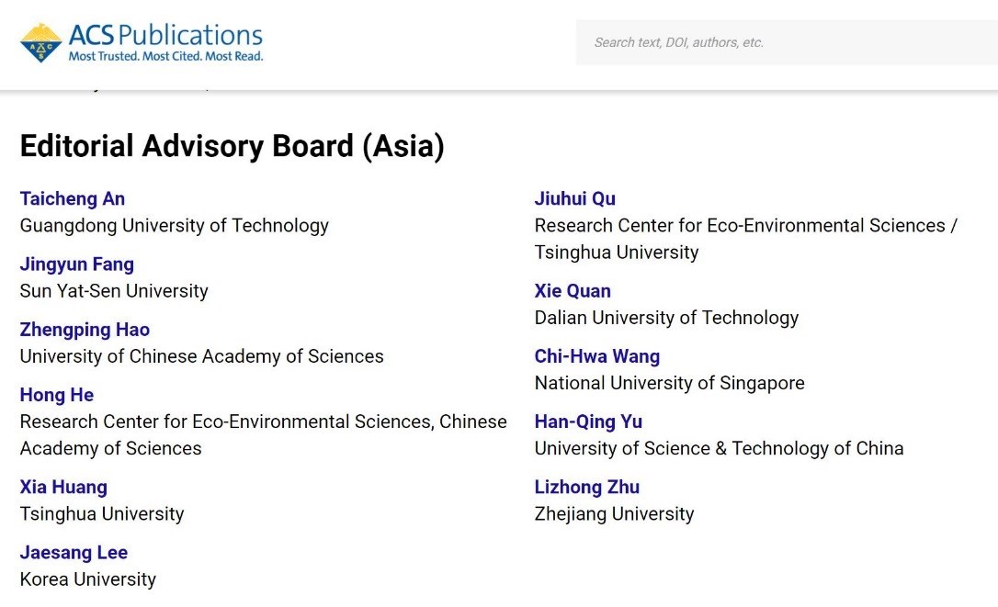Viewport: 998px width, 607px height.
Task: Click the Korea University affiliation text
Action: tap(88, 579)
